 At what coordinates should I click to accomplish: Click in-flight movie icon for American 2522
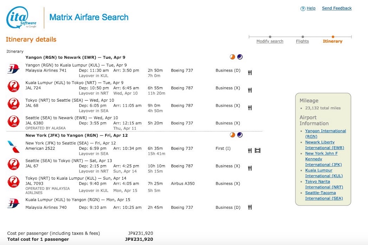tap(258, 151)
